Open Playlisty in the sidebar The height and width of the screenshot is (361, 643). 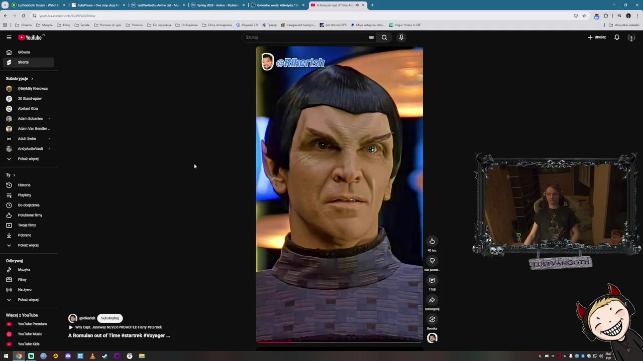click(28, 195)
